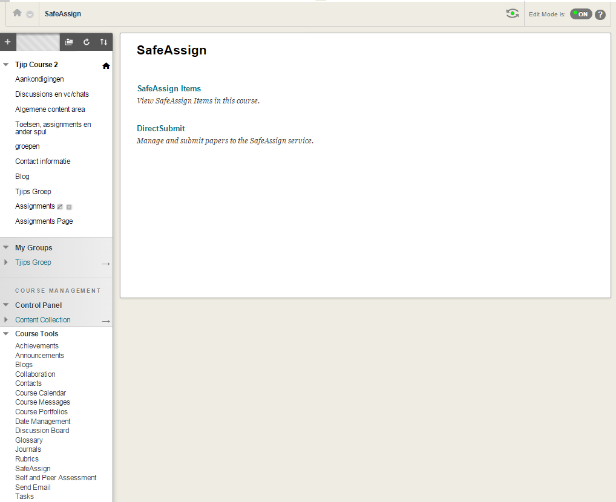Open the Blog course menu item

pos(22,177)
